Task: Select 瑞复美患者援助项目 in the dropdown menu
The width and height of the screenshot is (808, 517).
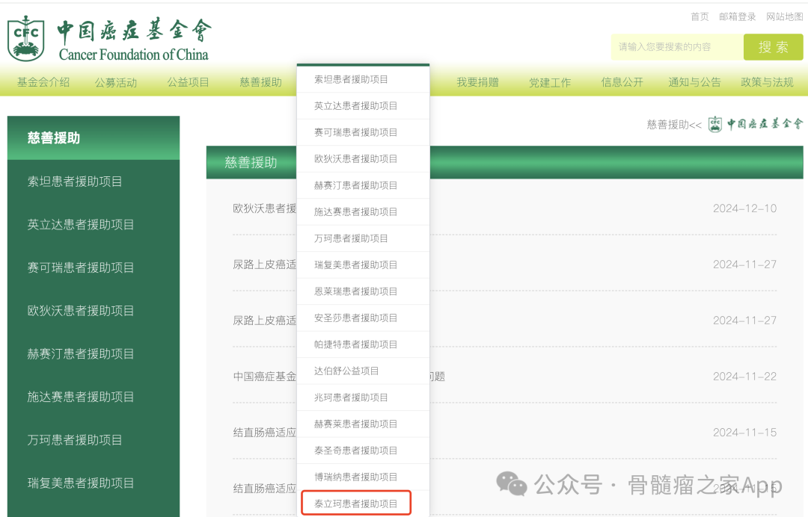Action: [364, 265]
